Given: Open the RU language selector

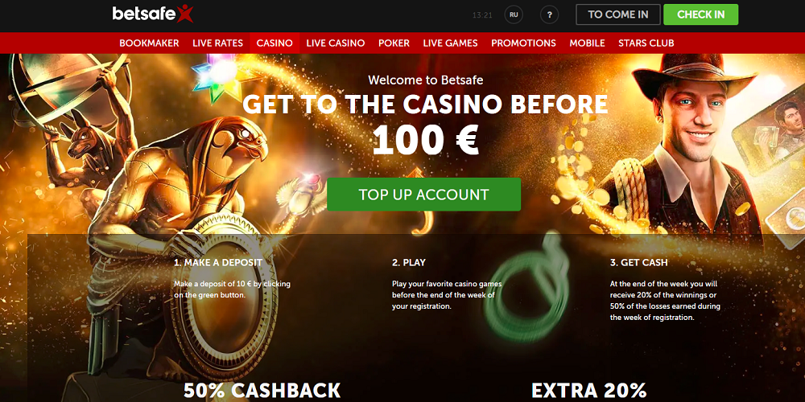Looking at the screenshot, I should tap(514, 14).
